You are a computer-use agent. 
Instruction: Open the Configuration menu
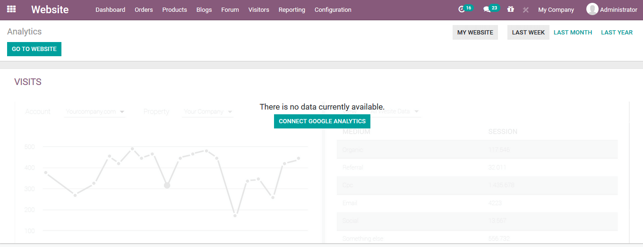coord(333,10)
